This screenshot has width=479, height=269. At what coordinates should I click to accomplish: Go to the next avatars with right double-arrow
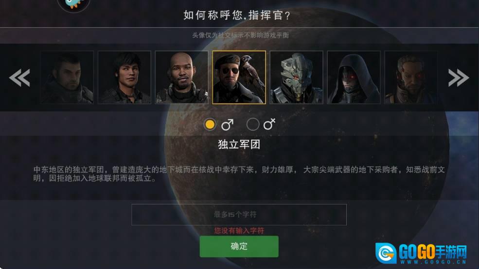click(459, 78)
